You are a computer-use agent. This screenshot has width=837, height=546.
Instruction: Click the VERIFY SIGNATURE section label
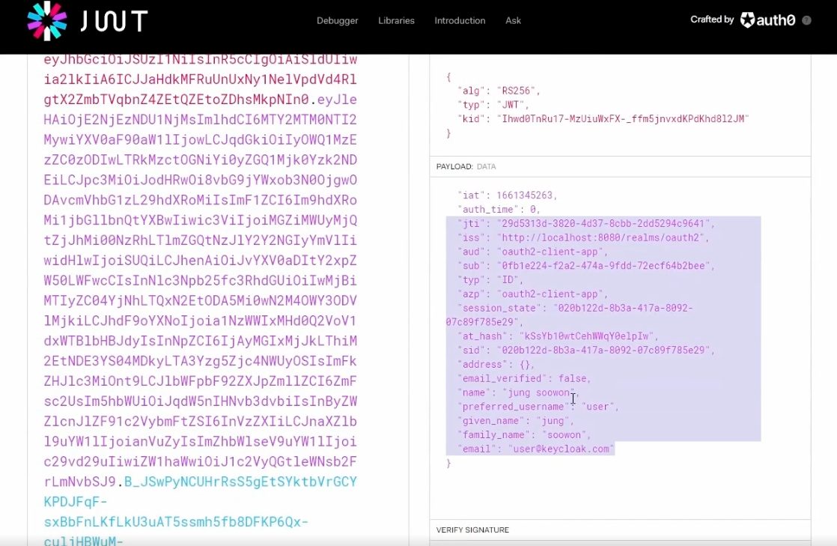tap(472, 530)
